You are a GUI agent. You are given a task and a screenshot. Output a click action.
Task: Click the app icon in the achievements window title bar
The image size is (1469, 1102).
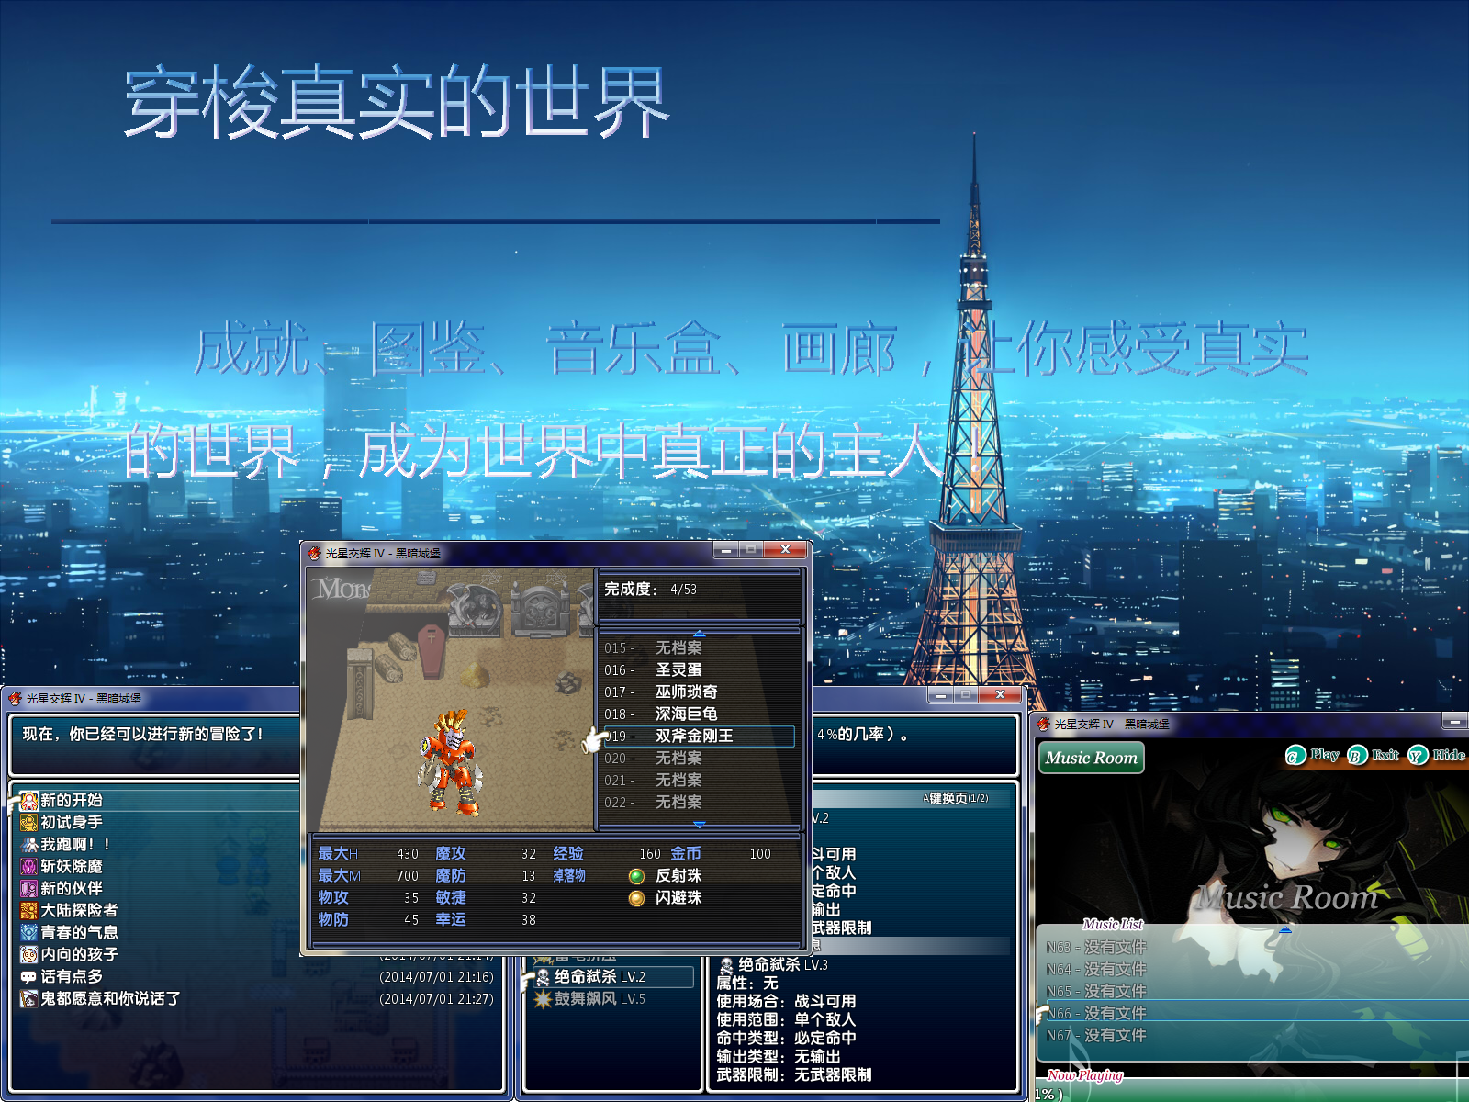coord(16,698)
